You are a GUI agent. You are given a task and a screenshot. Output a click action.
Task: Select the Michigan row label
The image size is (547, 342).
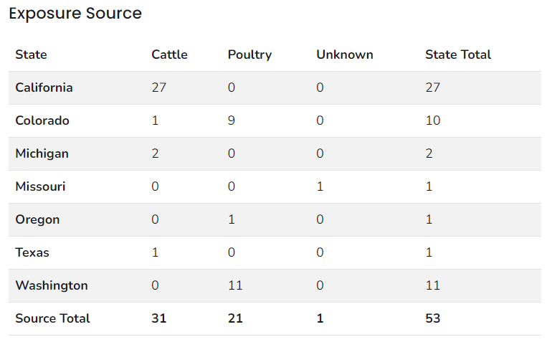(x=42, y=153)
